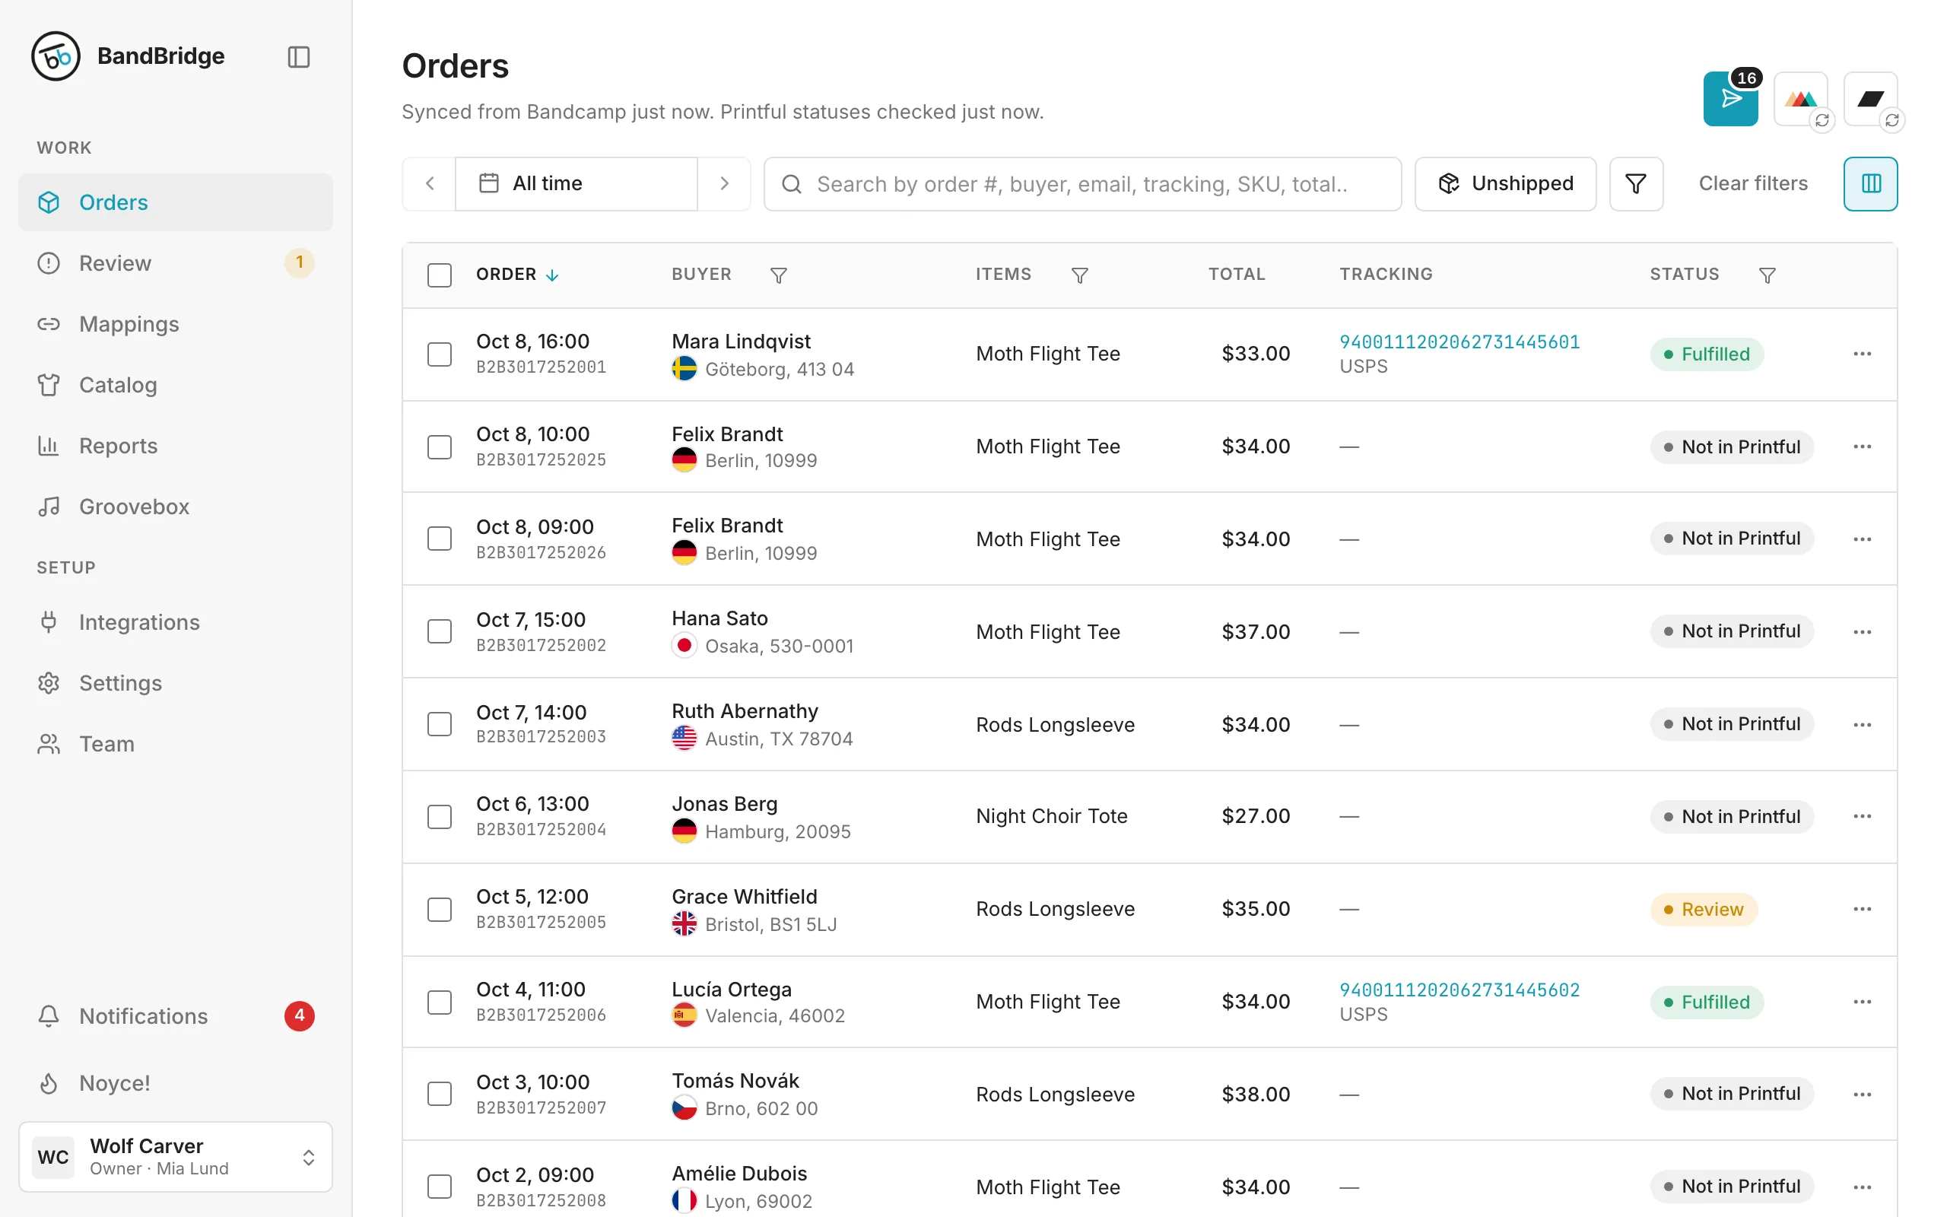Check the Jonas Berg order row
This screenshot has width=1947, height=1217.
[x=440, y=816]
